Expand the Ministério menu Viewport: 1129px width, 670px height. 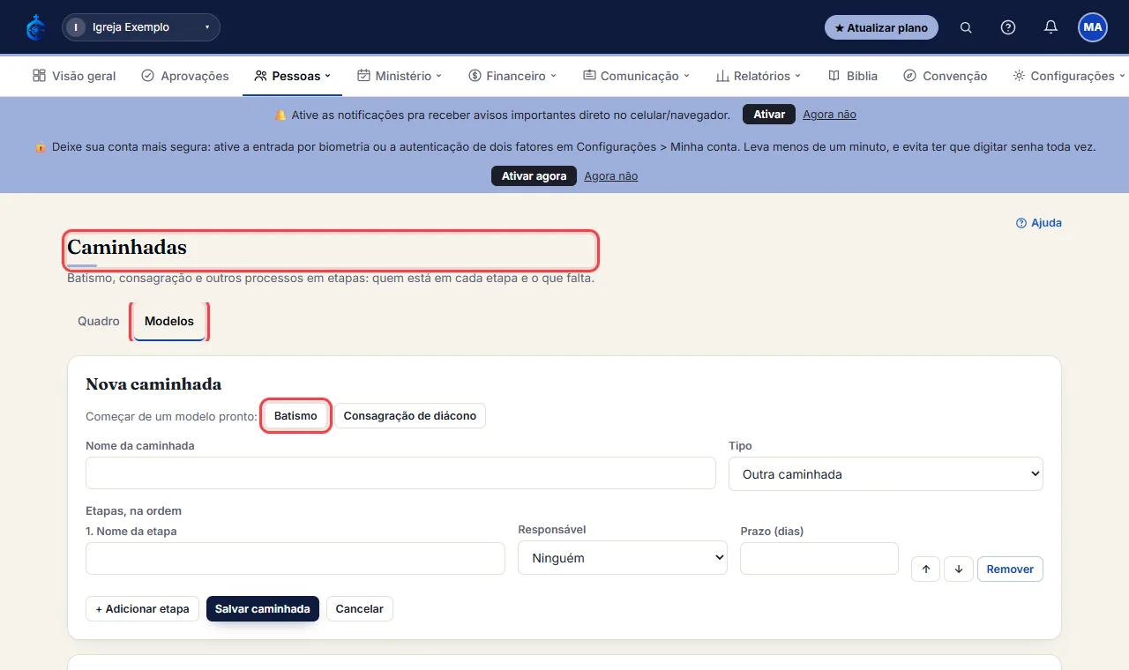pyautogui.click(x=399, y=76)
